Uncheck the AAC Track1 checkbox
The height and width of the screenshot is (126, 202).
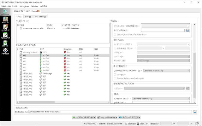tap(21, 55)
